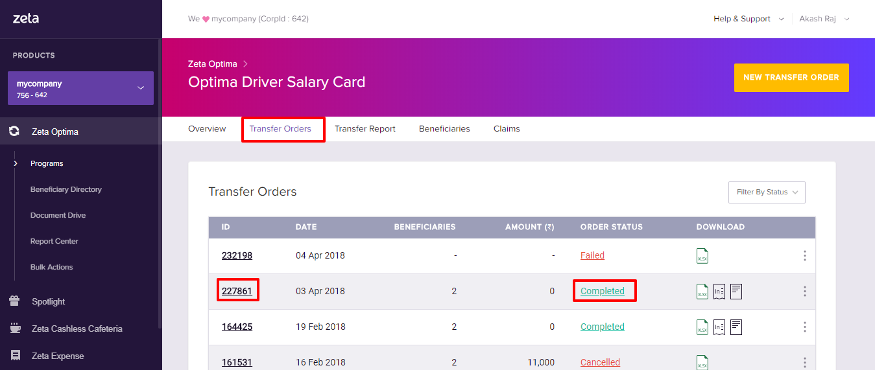Click Cancelled status for order 161531
The image size is (875, 370).
(x=600, y=362)
